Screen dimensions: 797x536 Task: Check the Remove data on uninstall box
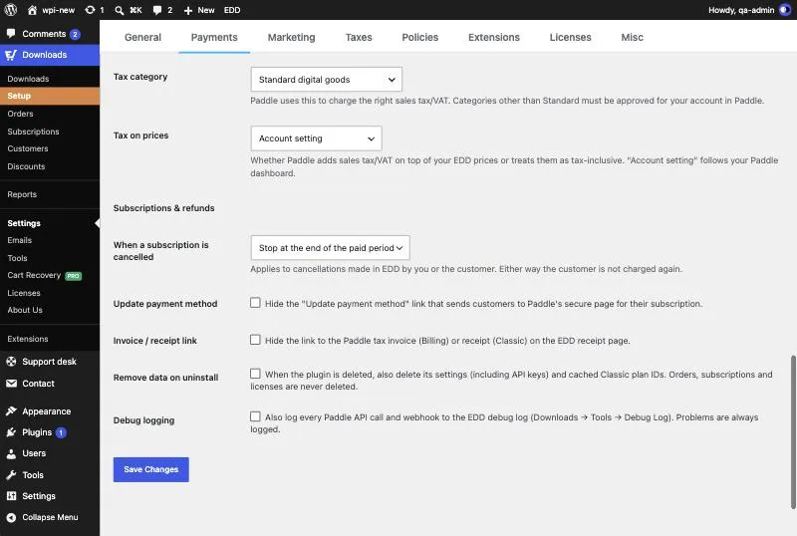click(x=255, y=374)
